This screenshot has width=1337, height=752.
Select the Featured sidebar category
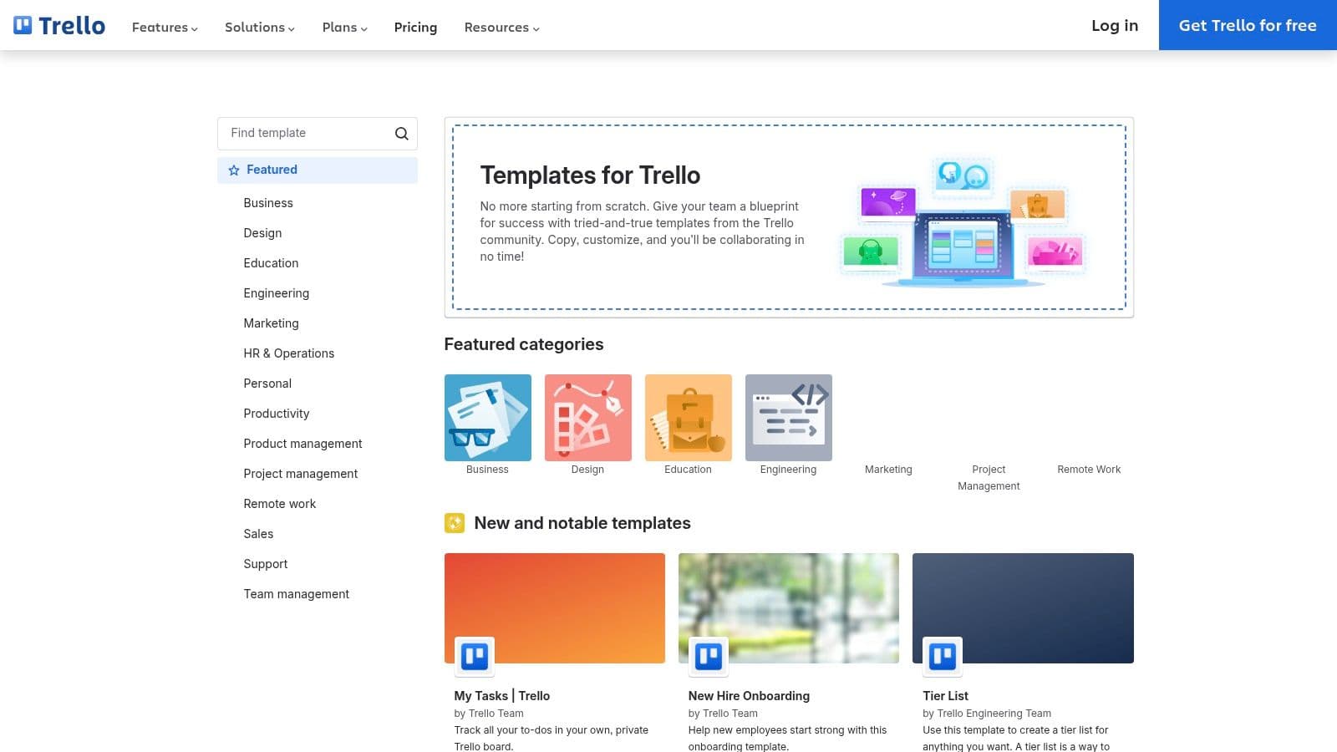318,170
